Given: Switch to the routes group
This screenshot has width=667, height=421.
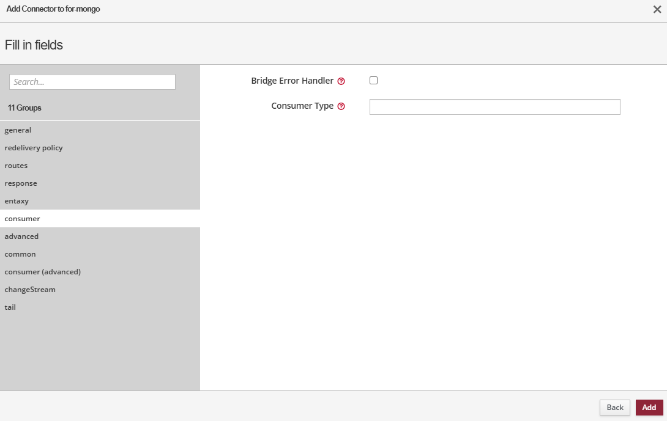Looking at the screenshot, I should click(x=16, y=166).
